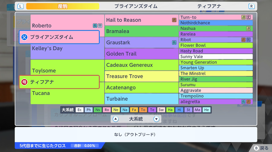Click the 長 badge on allegretta
Viewport: 272px width, 152px height.
coord(244,102)
